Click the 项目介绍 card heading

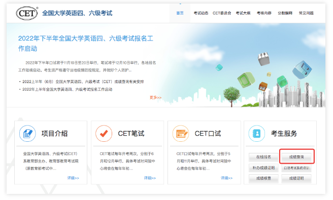tap(55, 134)
